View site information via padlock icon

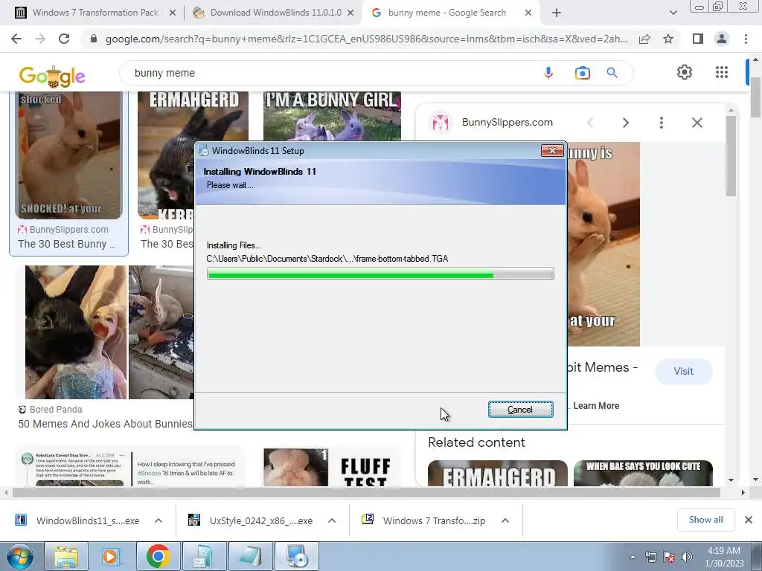(94, 39)
